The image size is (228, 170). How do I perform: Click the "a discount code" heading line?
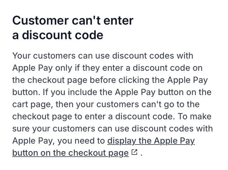(58, 35)
